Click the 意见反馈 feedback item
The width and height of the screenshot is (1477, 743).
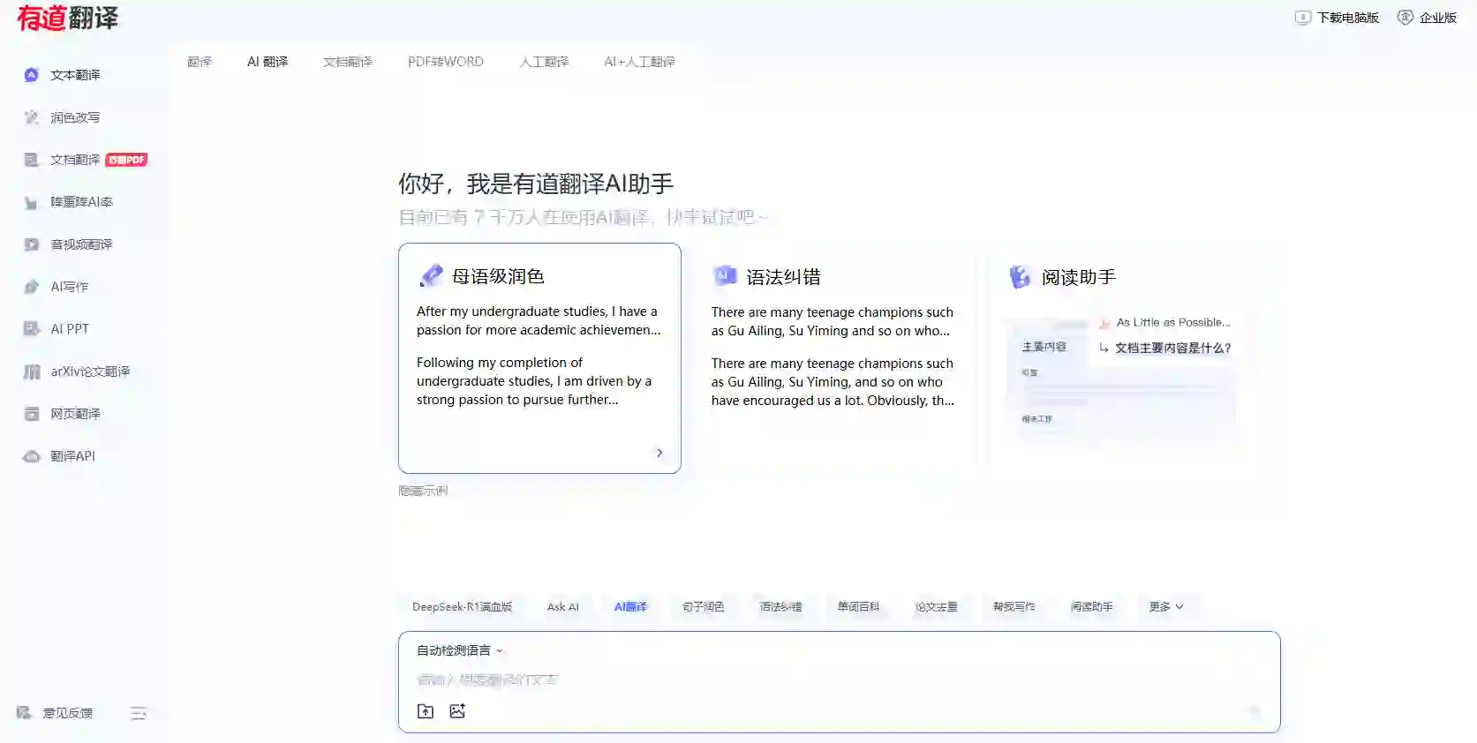55,713
